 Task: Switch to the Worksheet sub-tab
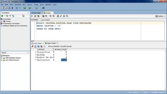34,20
